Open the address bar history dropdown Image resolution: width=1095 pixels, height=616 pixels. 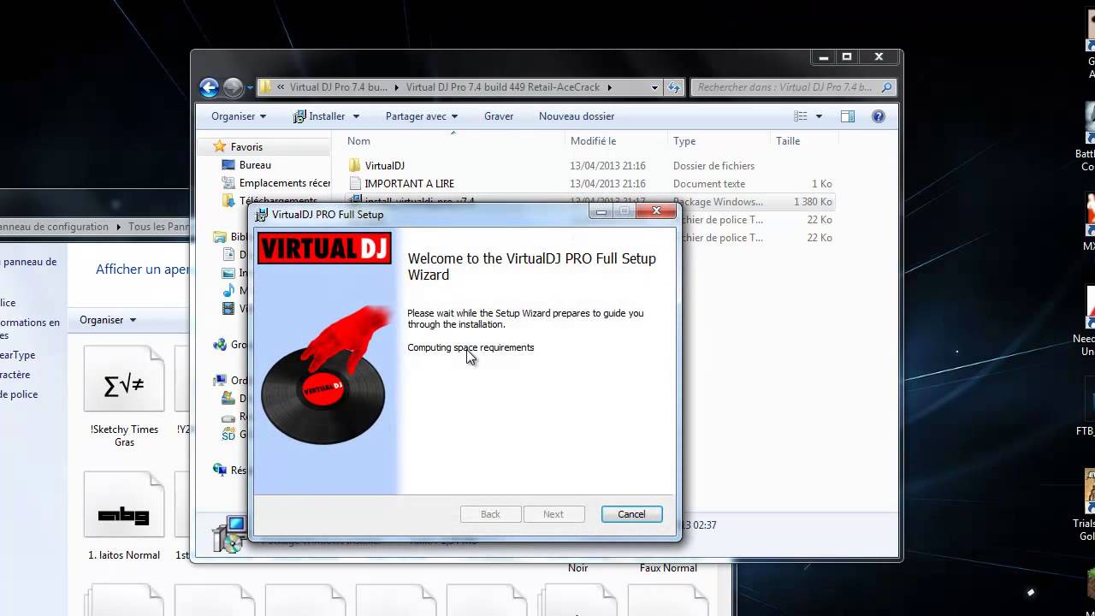[x=654, y=87]
